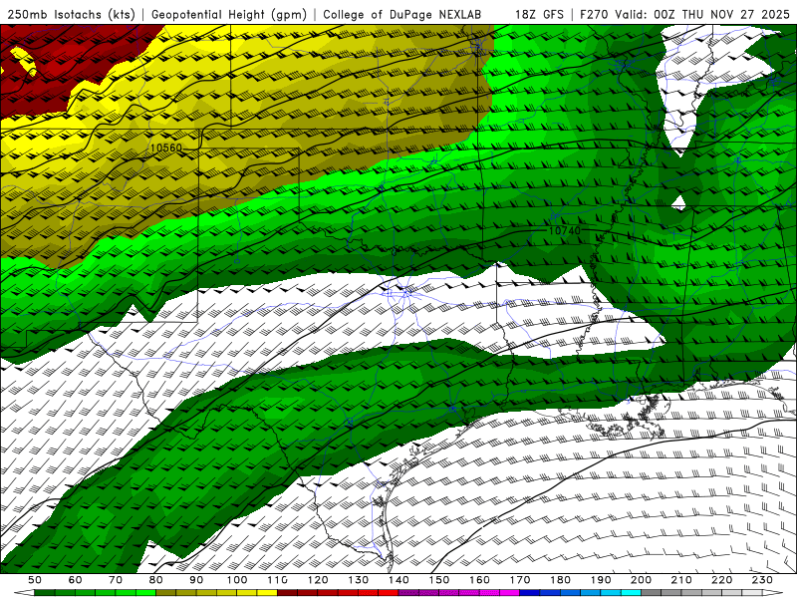797x598 pixels.
Task: Click the '250mb Isotachs (kts)' title text
Action: 72,15
